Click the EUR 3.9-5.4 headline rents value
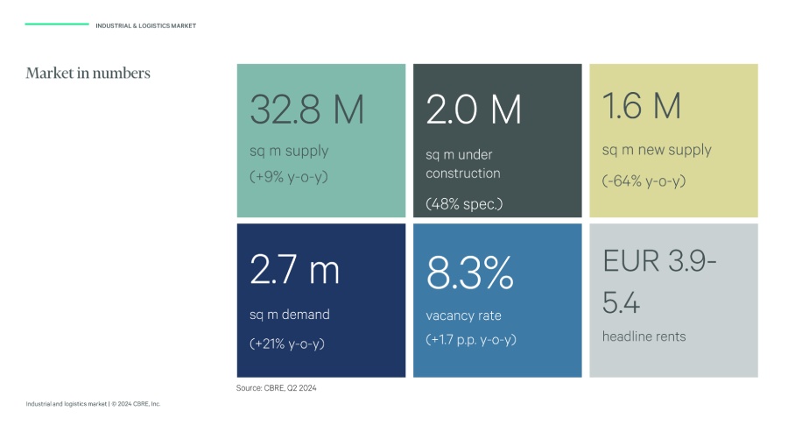This screenshot has height=425, width=788. coord(659,281)
